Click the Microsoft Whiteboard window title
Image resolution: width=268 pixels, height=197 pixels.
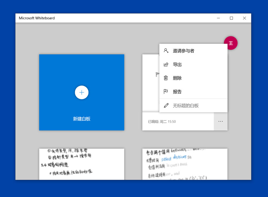37,18
